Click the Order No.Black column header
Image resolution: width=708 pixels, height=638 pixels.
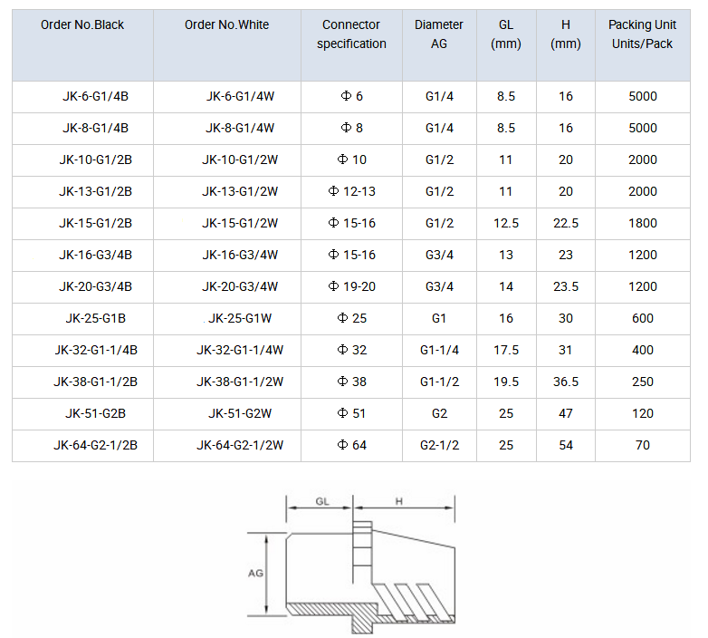pos(82,24)
